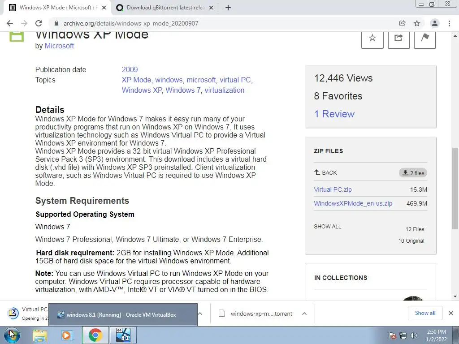Viewport: 459px width, 344px height.
Task: Open the Windows XP topic link
Action: pyautogui.click(x=142, y=90)
